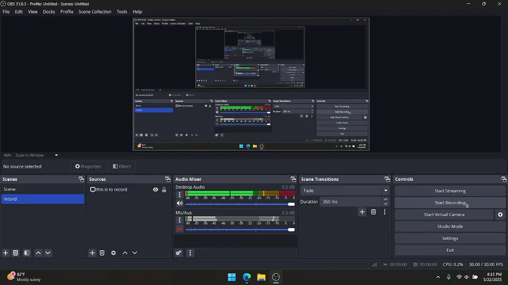Remove scene transition with trash icon
The height and width of the screenshot is (285, 508).
(374, 212)
